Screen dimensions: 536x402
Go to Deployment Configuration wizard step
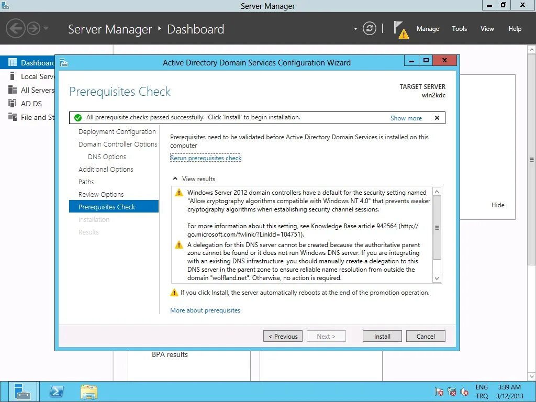pyautogui.click(x=117, y=131)
